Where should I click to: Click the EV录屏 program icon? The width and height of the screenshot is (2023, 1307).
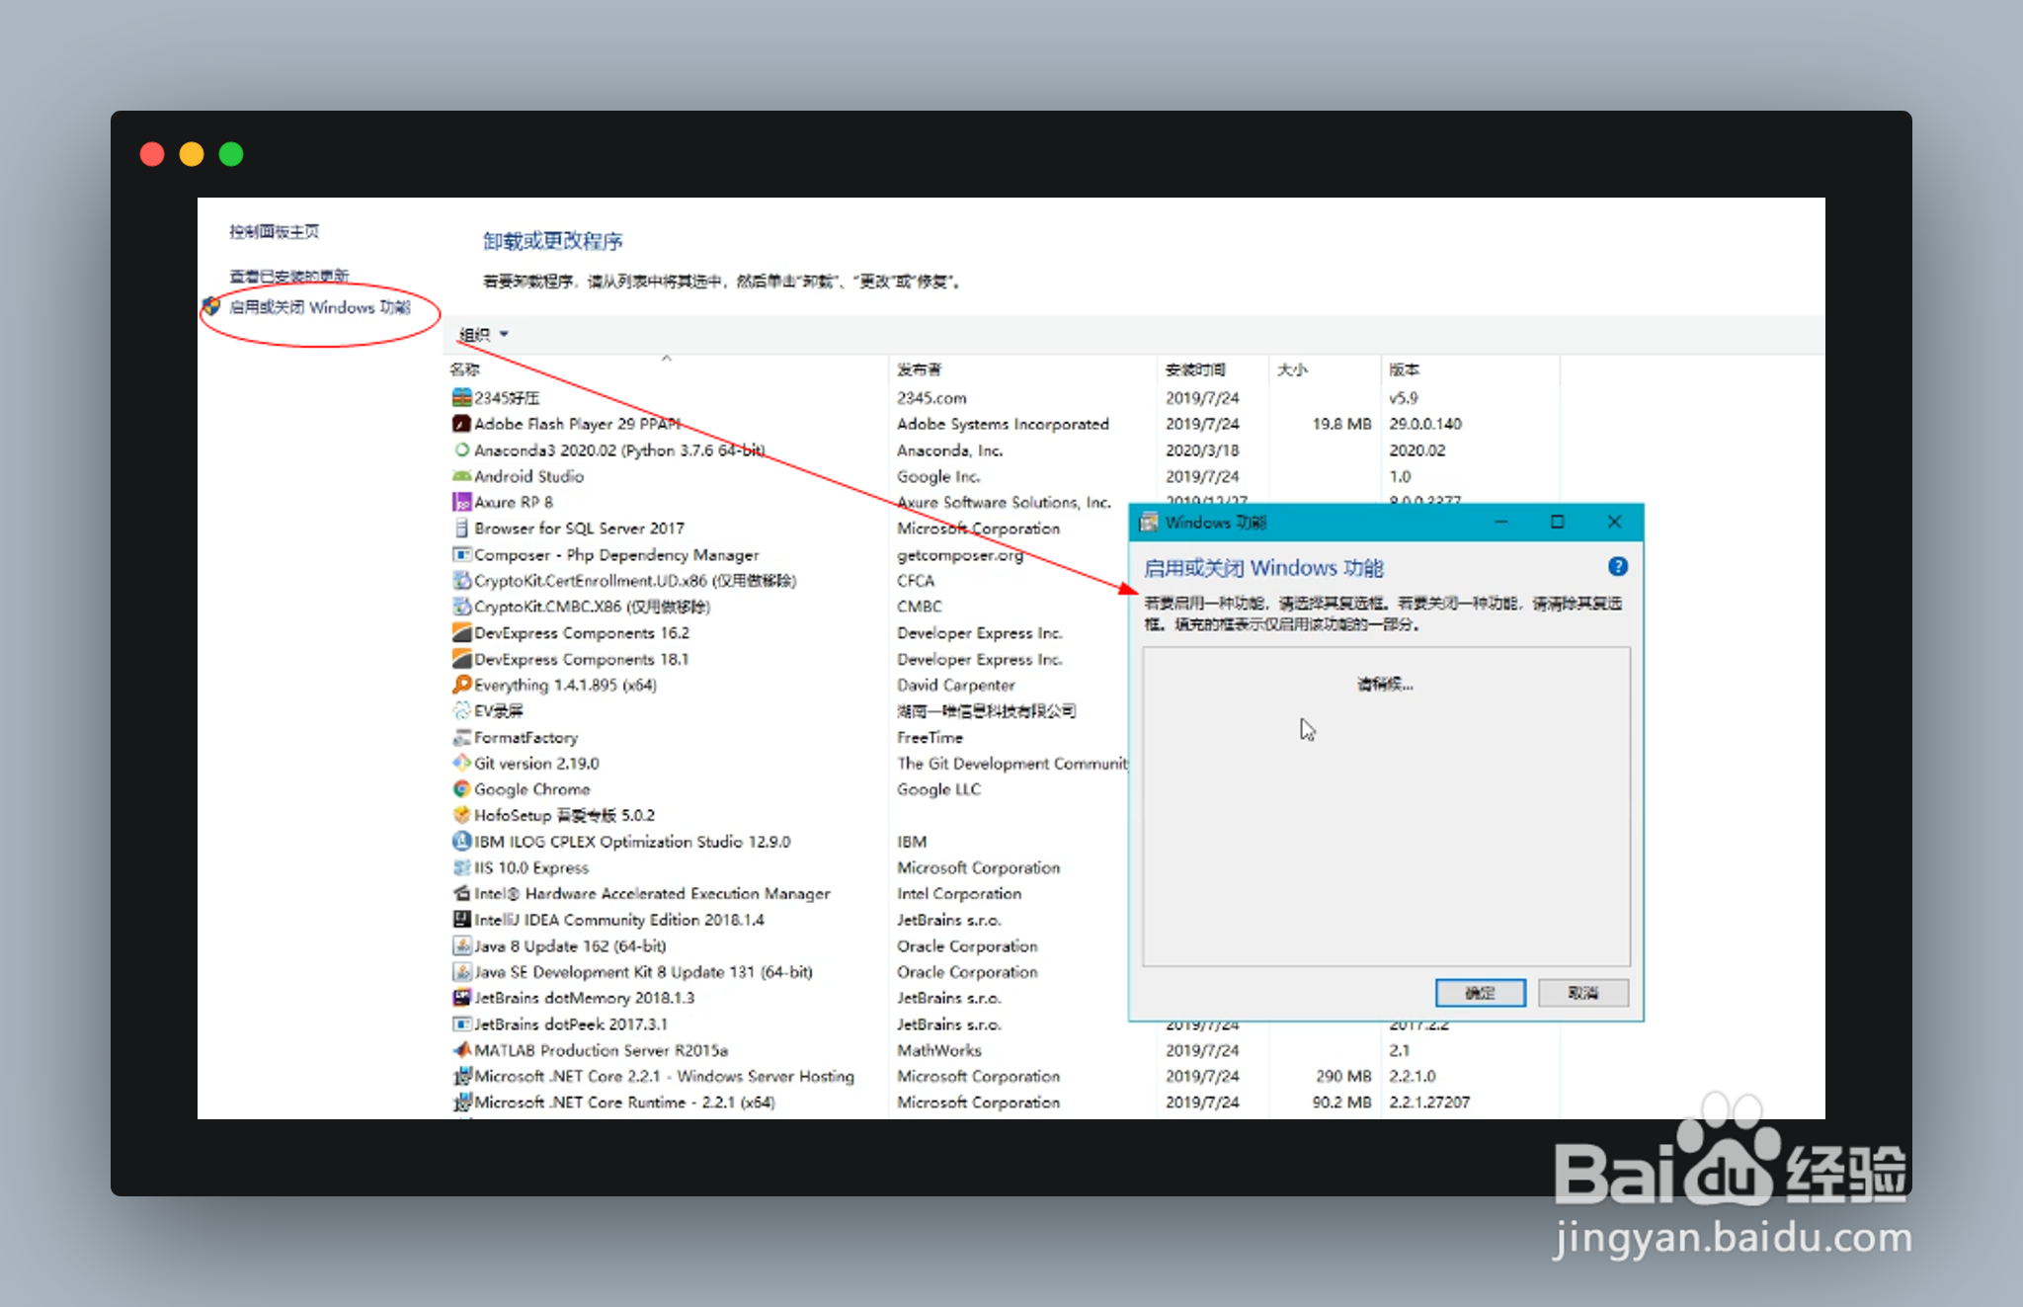click(461, 710)
